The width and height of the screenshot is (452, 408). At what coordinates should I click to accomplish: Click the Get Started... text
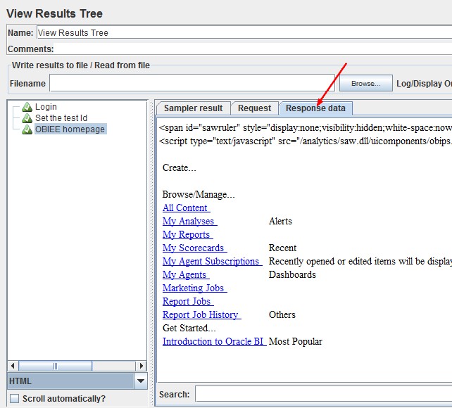click(189, 328)
